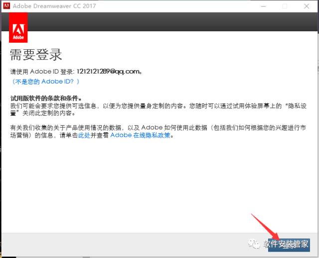Follow the "此处" hyperlink
The image size is (319, 258).
click(x=84, y=135)
